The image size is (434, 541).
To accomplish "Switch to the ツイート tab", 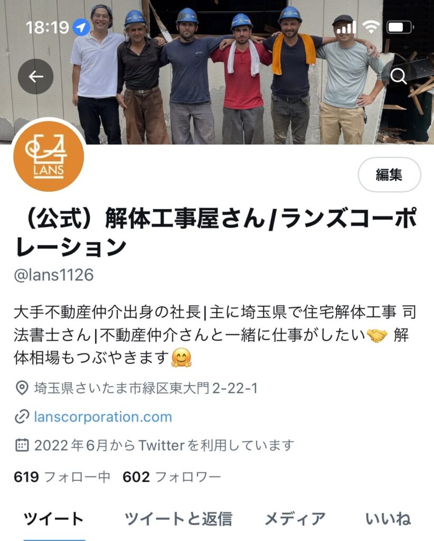I will [54, 519].
